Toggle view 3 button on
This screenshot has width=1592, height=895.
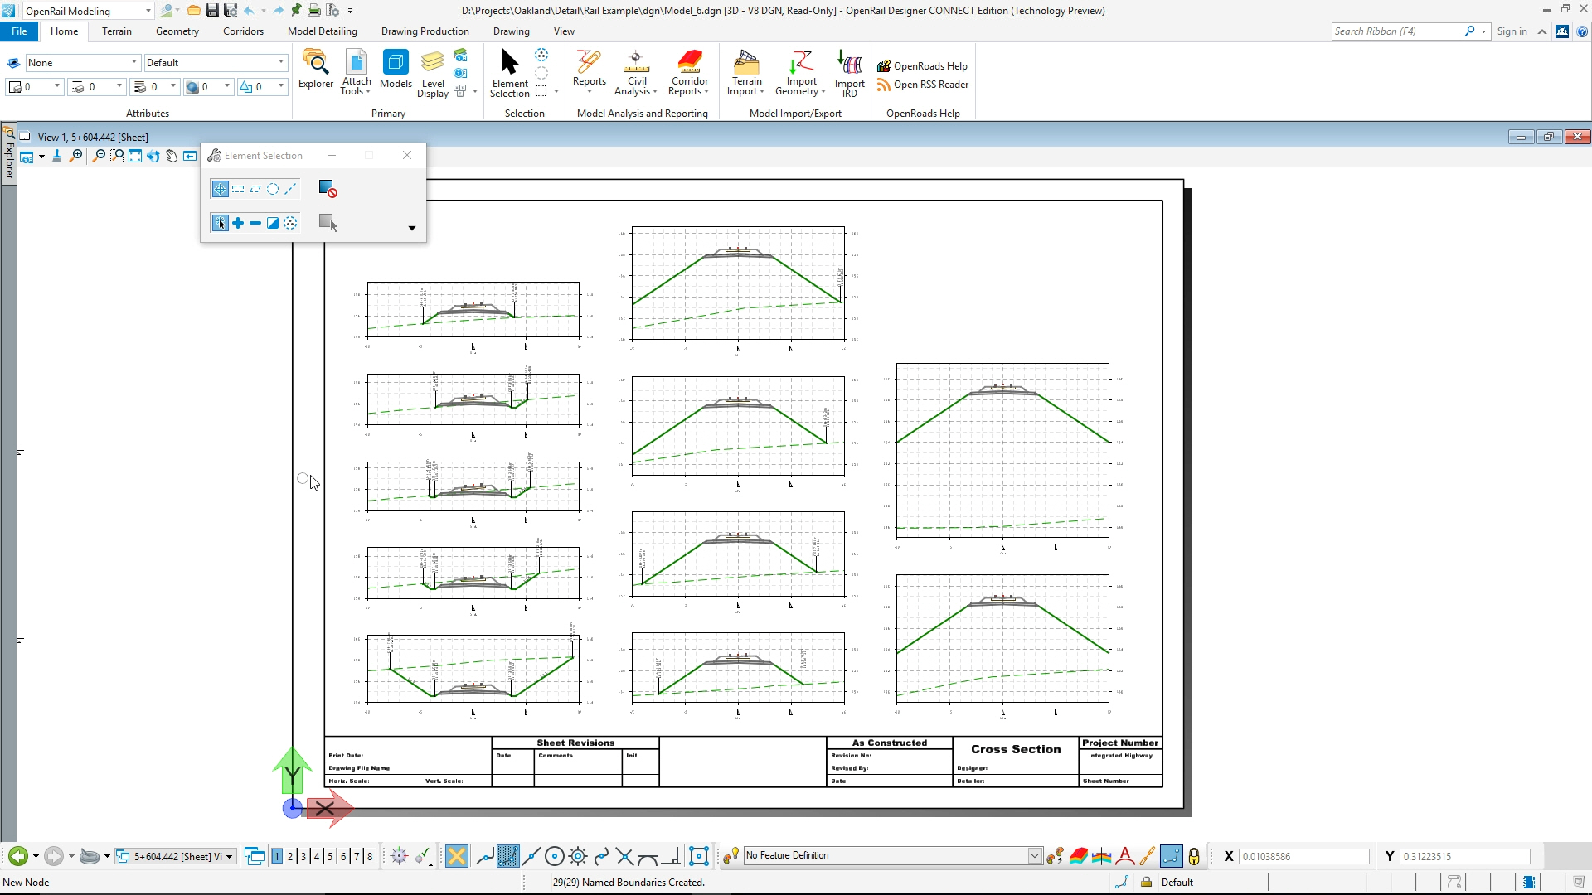click(303, 856)
